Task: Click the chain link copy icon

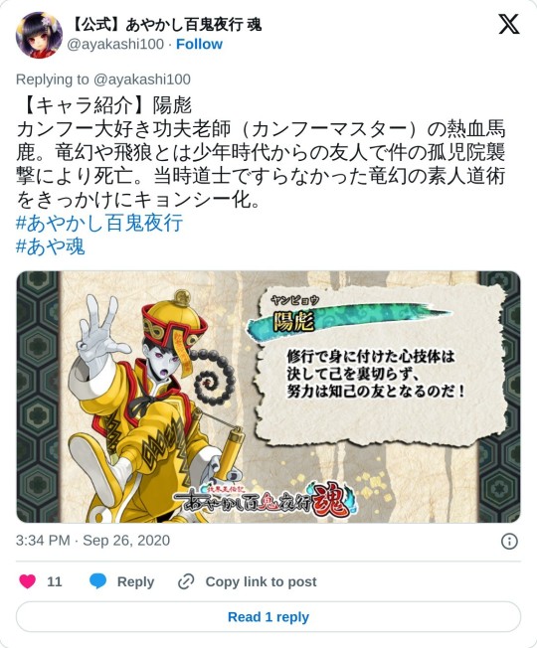Action: tap(186, 581)
